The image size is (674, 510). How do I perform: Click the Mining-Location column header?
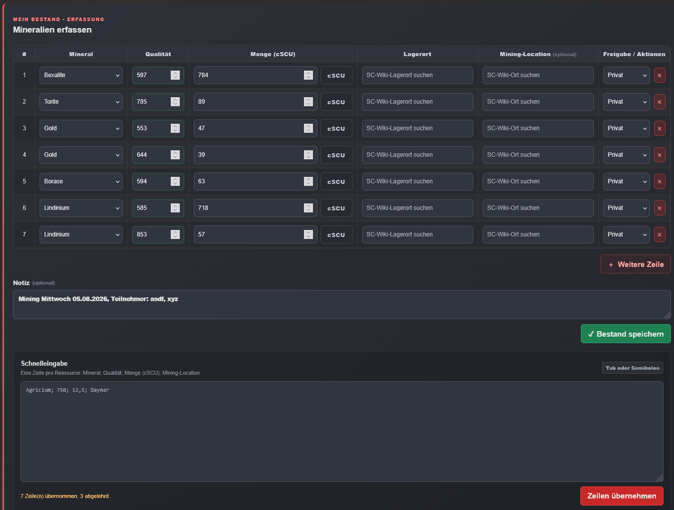(x=538, y=54)
